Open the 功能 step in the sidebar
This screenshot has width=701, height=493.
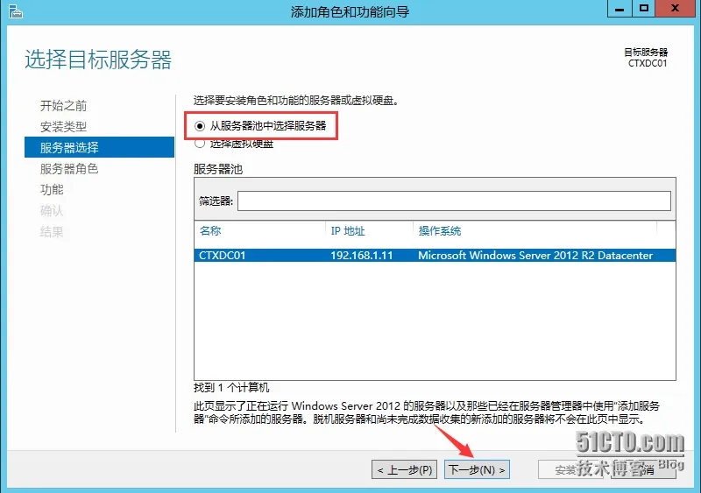pos(52,189)
